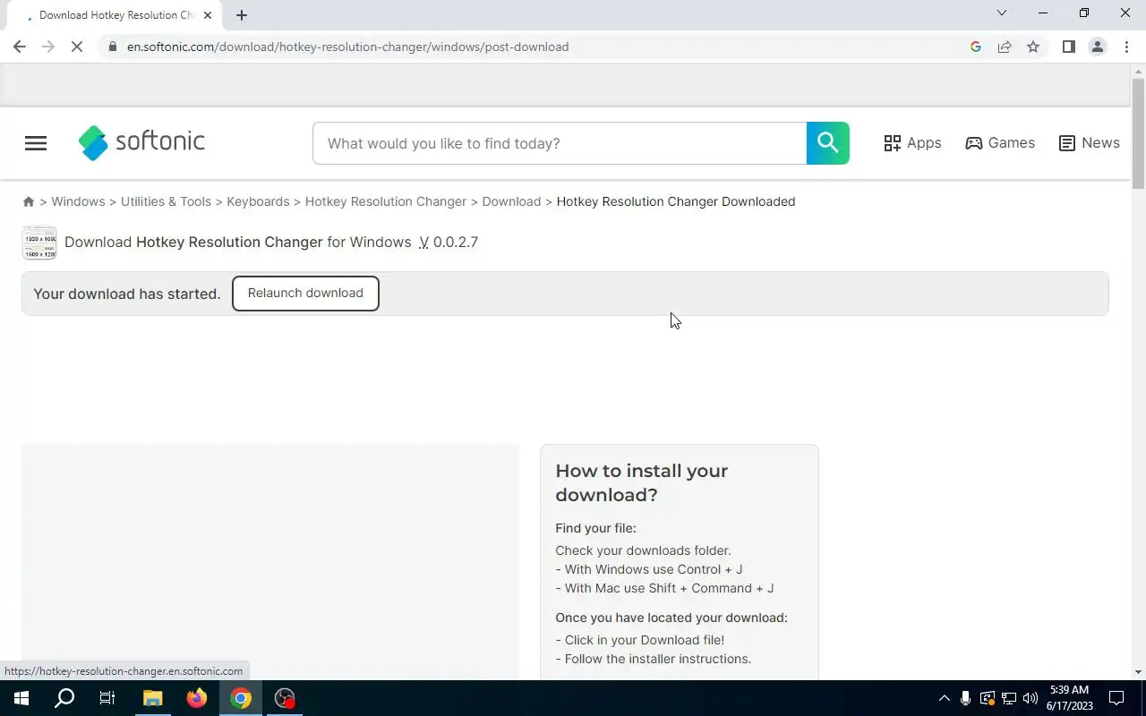Select the Download Hotkey Resolution Changer tab
The width and height of the screenshot is (1146, 716).
point(115,15)
